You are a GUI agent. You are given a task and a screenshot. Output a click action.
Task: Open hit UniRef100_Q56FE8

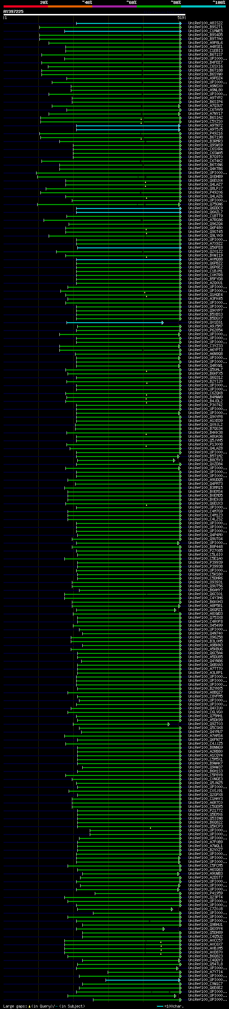pyautogui.click(x=205, y=248)
